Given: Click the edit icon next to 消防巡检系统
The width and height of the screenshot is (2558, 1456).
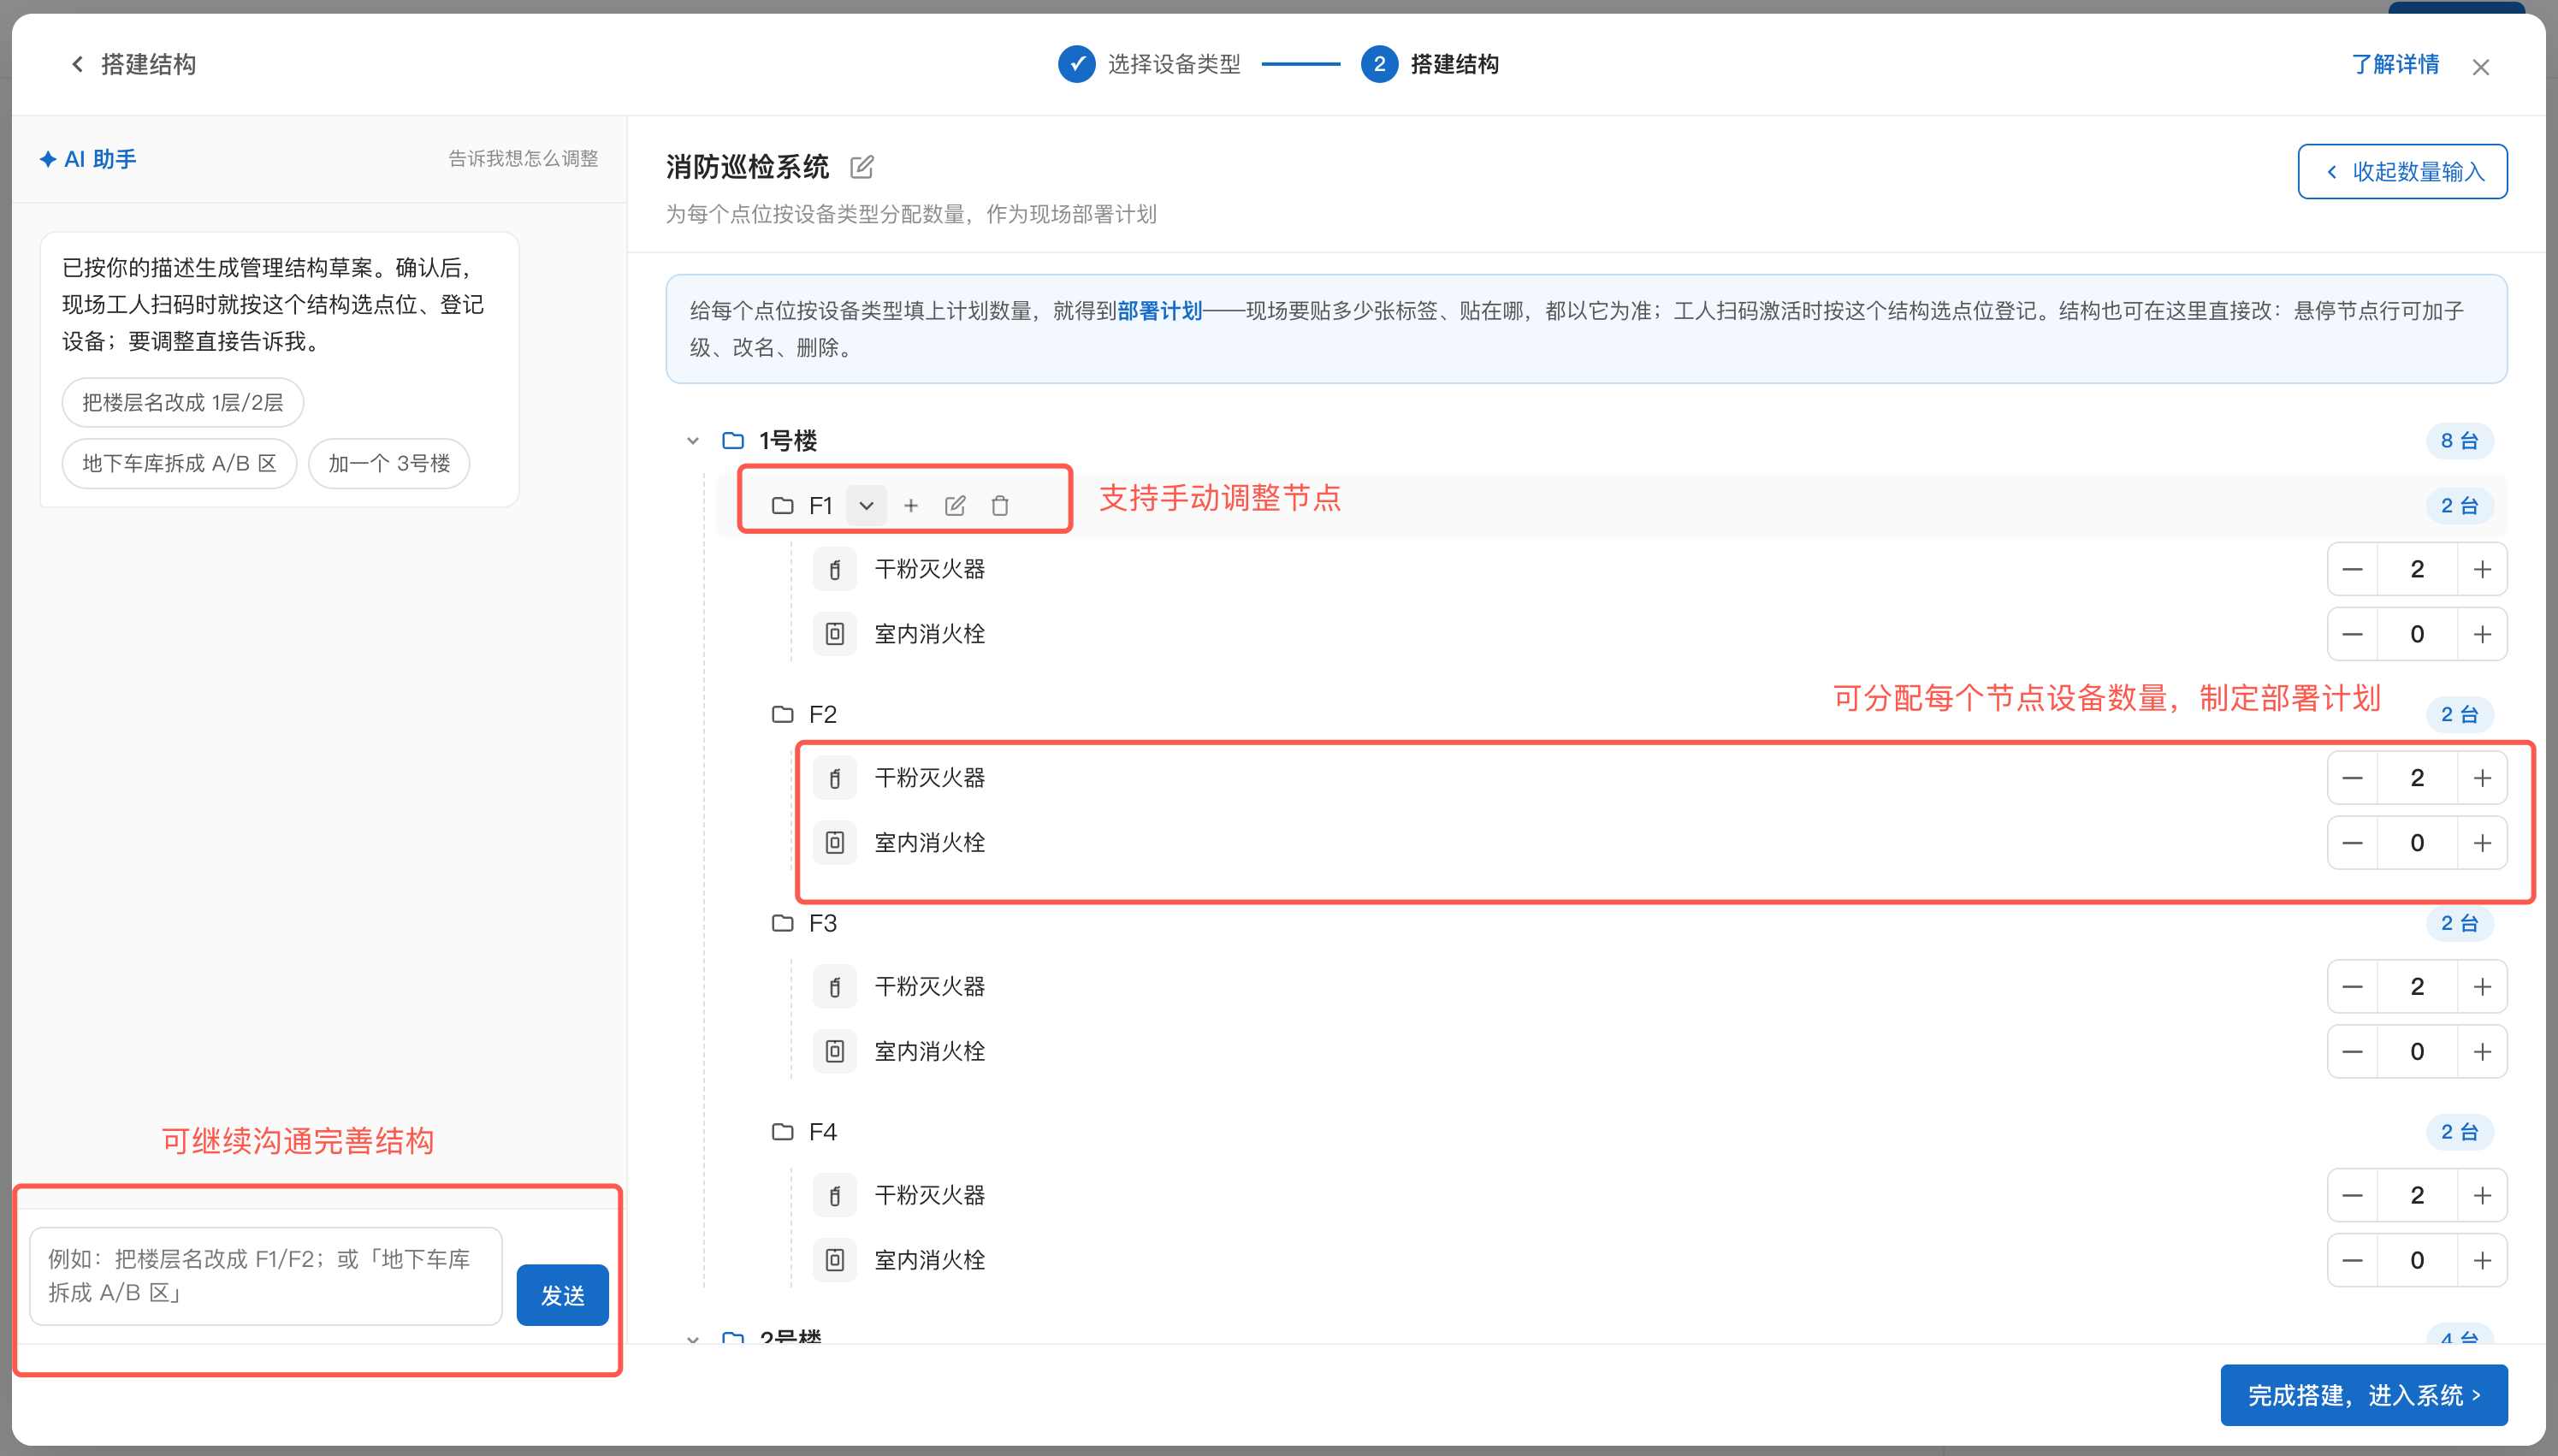Looking at the screenshot, I should coord(861,167).
